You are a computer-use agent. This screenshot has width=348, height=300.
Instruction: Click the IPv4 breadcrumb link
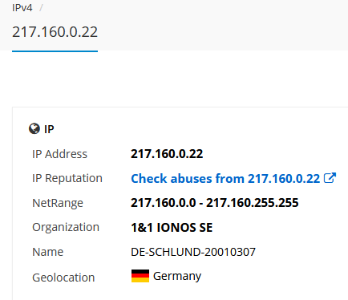coord(22,8)
